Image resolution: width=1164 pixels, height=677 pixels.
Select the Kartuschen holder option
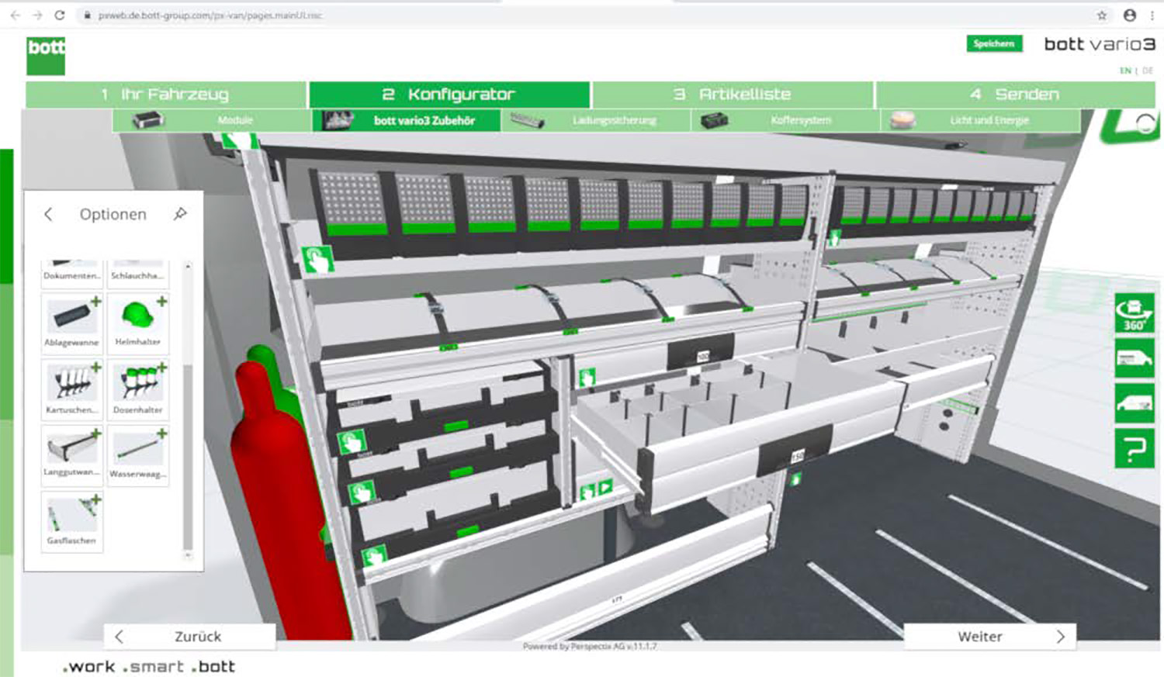pyautogui.click(x=71, y=389)
